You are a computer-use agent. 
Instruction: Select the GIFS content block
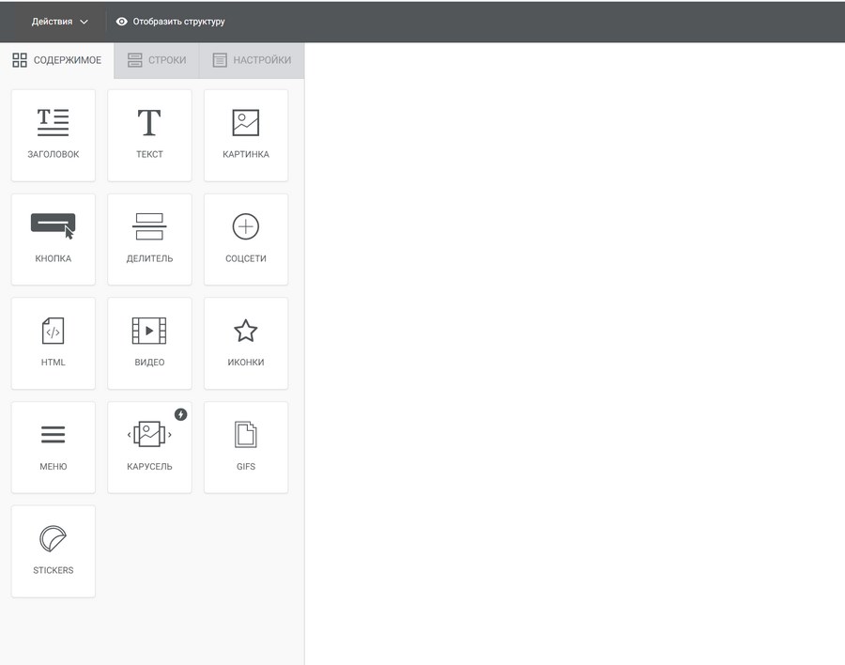click(246, 447)
